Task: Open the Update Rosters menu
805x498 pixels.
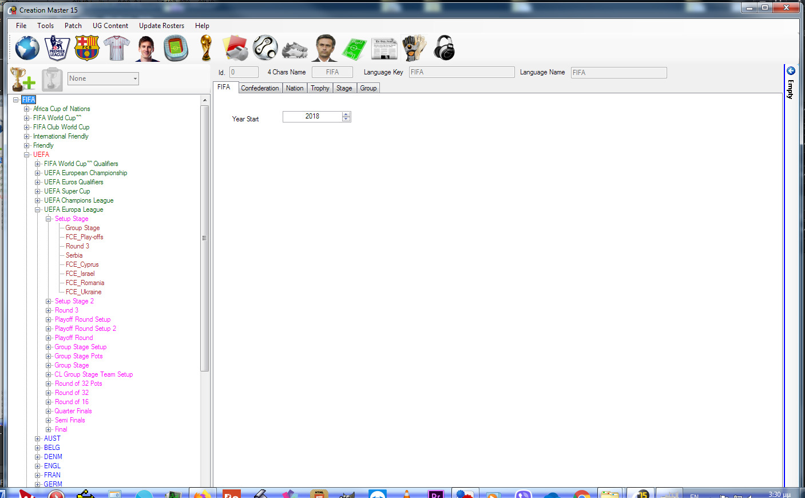Action: coord(161,26)
